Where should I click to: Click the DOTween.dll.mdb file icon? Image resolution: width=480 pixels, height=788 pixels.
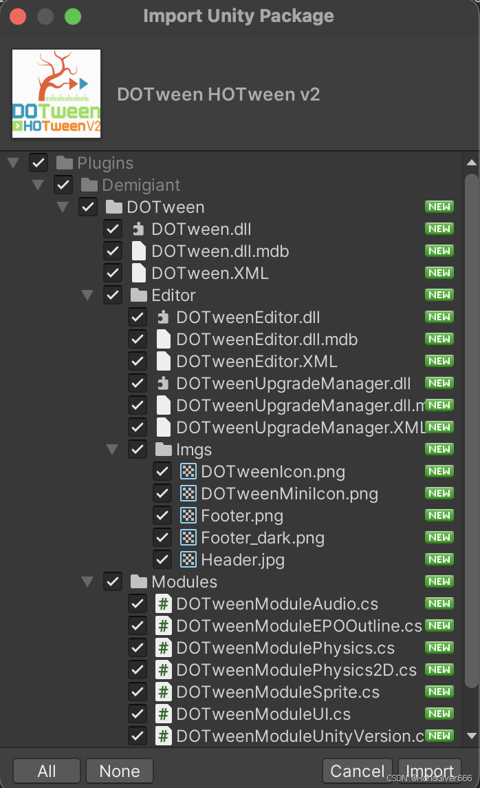138,251
